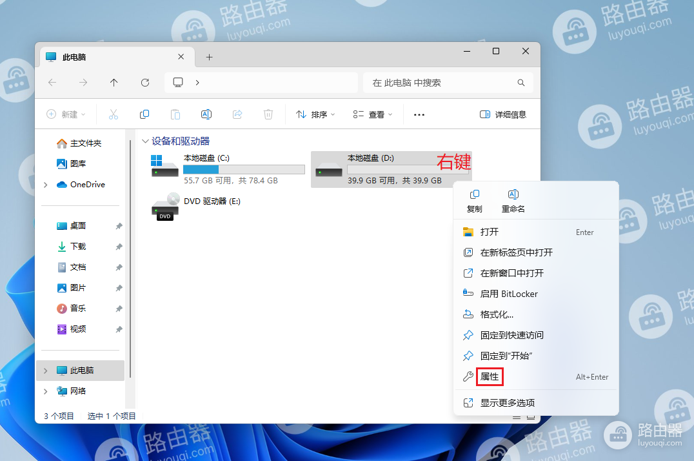Image resolution: width=694 pixels, height=461 pixels.
Task: Switch to details list view in status bar
Action: (517, 418)
